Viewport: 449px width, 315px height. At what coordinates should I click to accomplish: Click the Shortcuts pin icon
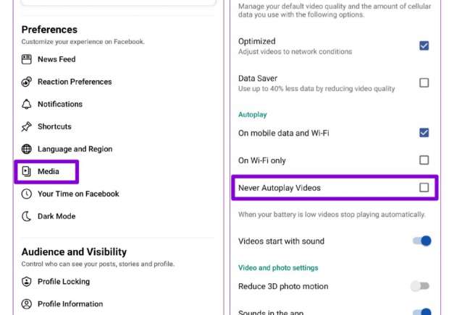(x=27, y=126)
